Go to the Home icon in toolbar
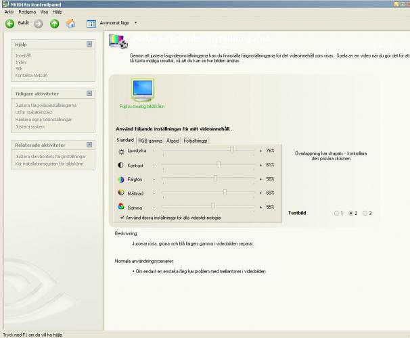Viewport: 410px width, 338px height. pyautogui.click(x=70, y=24)
